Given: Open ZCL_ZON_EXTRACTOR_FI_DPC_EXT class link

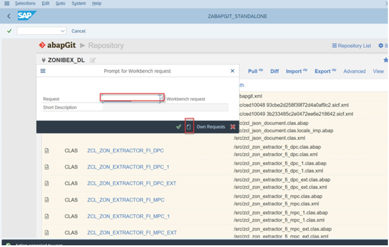Looking at the screenshot, I should [x=132, y=183].
